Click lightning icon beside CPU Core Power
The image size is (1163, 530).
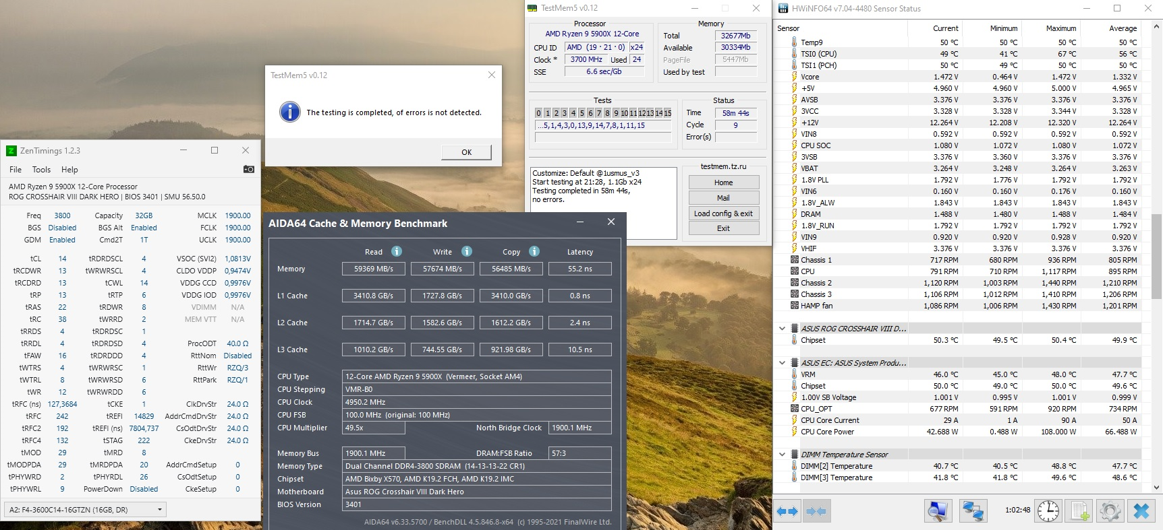click(794, 432)
